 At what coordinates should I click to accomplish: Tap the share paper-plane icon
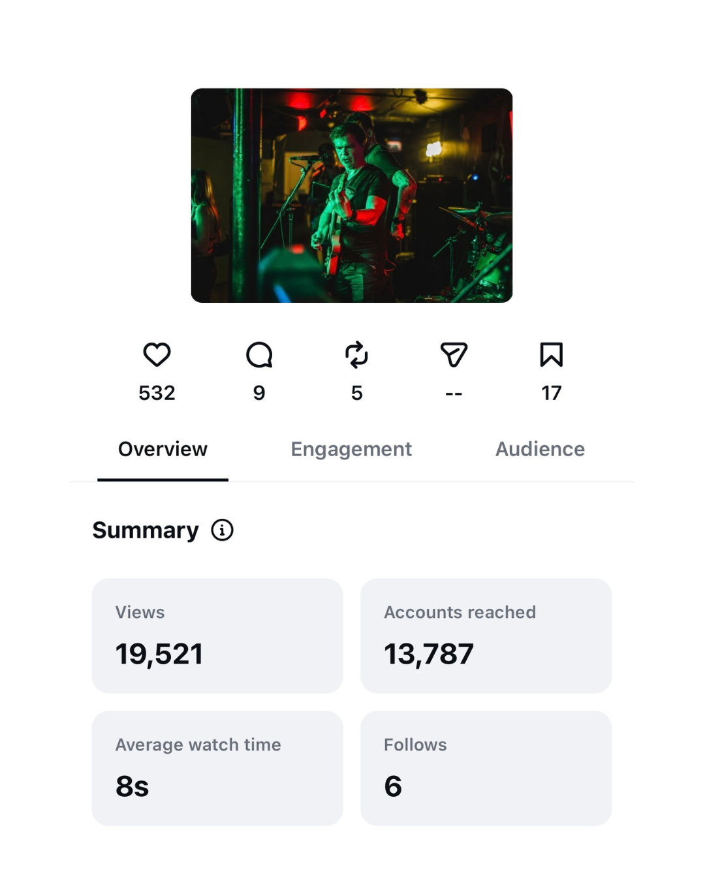[454, 355]
